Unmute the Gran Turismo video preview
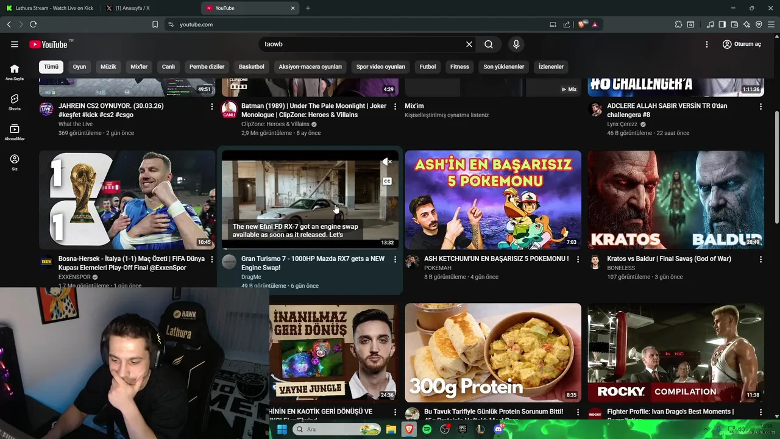 387,162
